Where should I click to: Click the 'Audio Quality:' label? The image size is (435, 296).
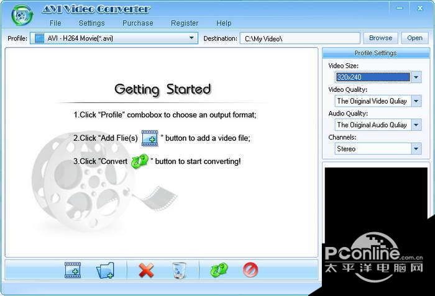point(348,114)
